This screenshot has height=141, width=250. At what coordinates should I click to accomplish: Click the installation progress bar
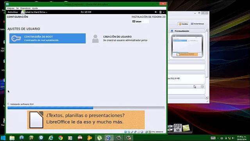(86, 108)
